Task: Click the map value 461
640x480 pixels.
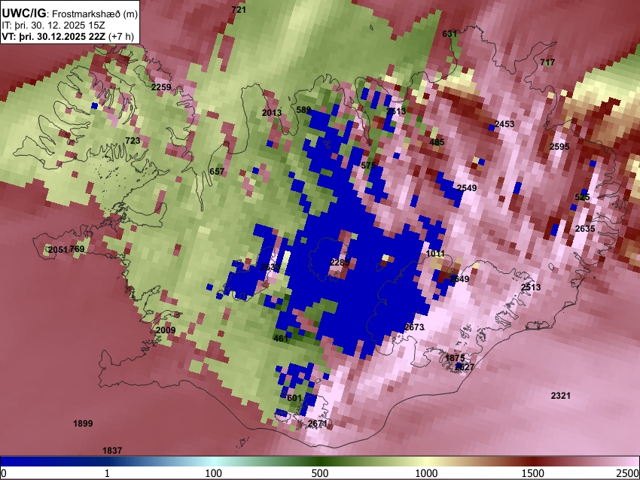Action: tap(280, 339)
